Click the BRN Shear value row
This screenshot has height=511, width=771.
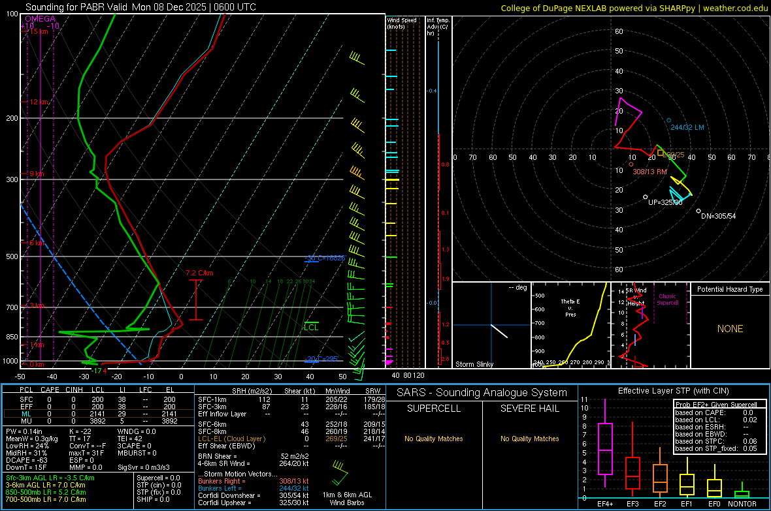tap(254, 456)
